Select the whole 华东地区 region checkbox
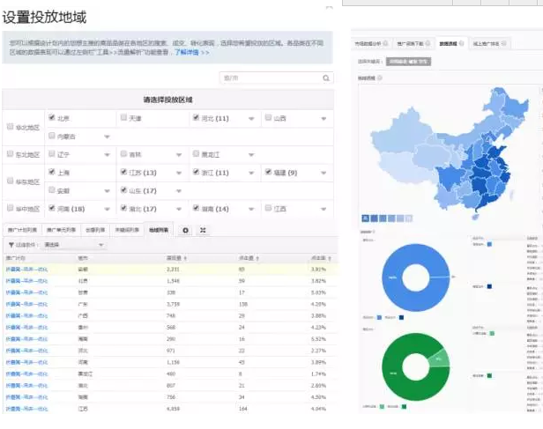This screenshot has width=543, height=429. (10, 181)
